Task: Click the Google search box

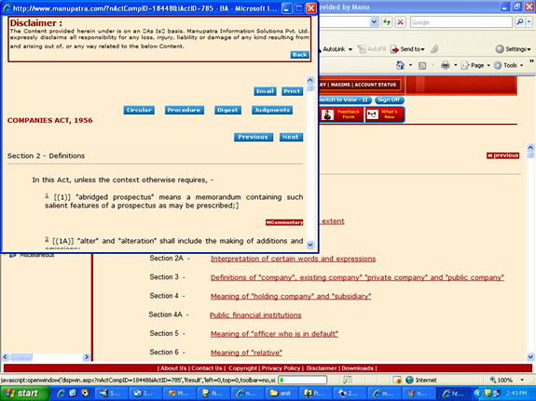Action: 460,22
